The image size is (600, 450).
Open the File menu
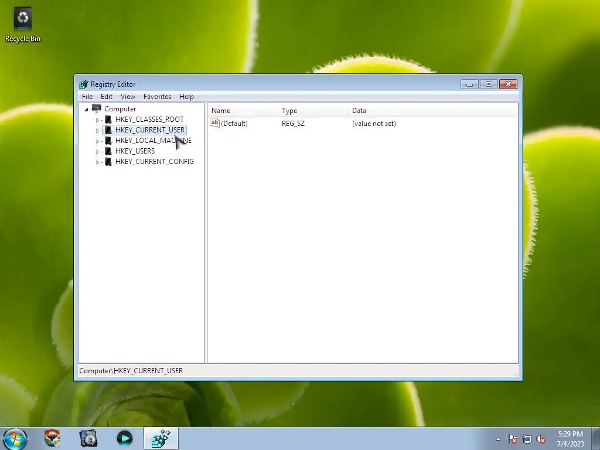point(87,97)
